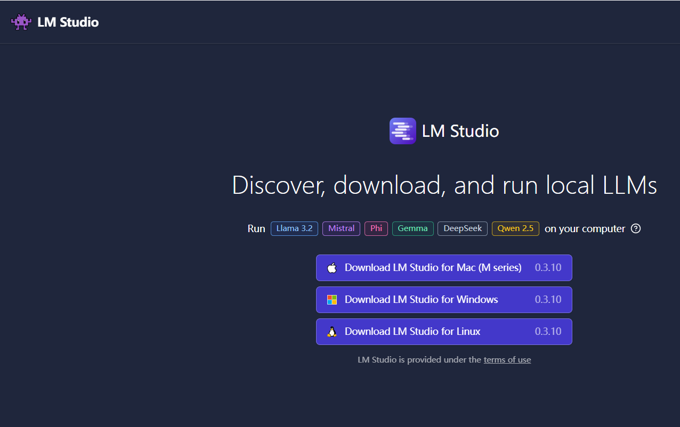
Task: Download LM Studio for Linux
Action: point(444,332)
